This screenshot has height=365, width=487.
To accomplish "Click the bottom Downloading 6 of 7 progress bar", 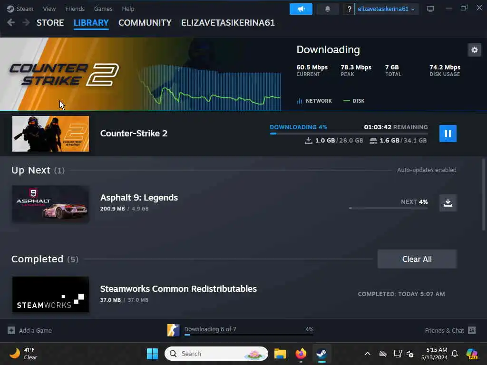I will pos(248,335).
